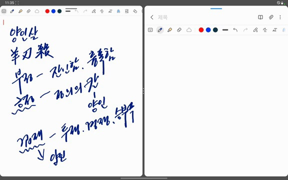This screenshot has width=288, height=180.
Task: Tap the blue window handle above right note
Action: point(216,8)
